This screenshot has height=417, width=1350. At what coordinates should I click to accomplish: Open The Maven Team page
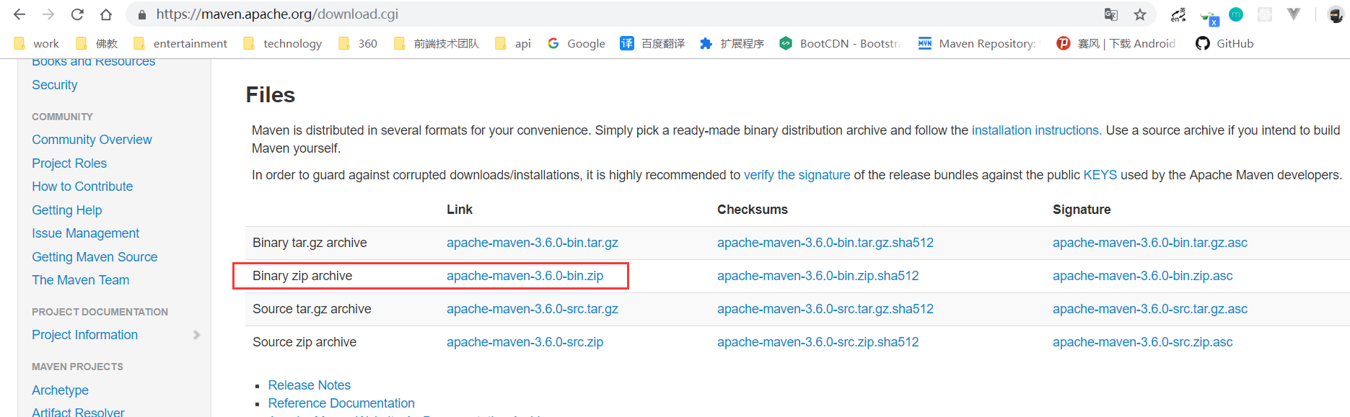pos(81,280)
